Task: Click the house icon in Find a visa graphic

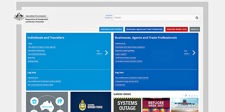Action: click(34, 101)
